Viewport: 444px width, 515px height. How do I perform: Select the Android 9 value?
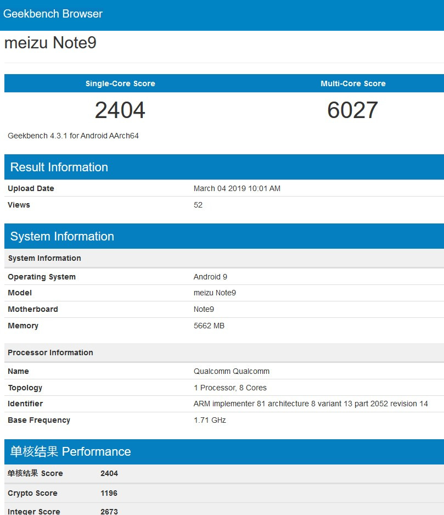[210, 277]
